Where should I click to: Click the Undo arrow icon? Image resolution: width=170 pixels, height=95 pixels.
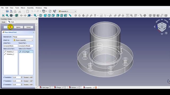[x=32, y=11]
